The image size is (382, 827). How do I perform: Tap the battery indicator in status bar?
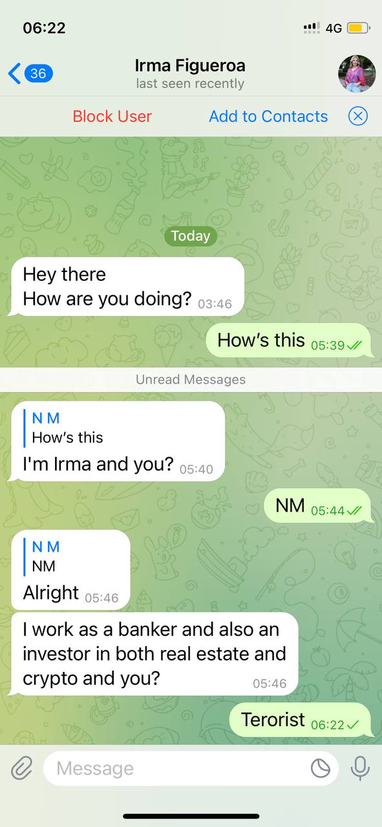(359, 28)
